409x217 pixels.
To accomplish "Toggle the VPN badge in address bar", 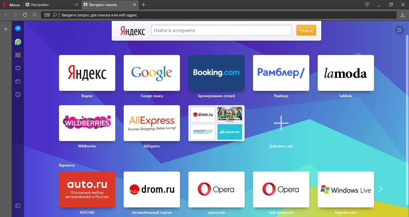I will point(47,15).
